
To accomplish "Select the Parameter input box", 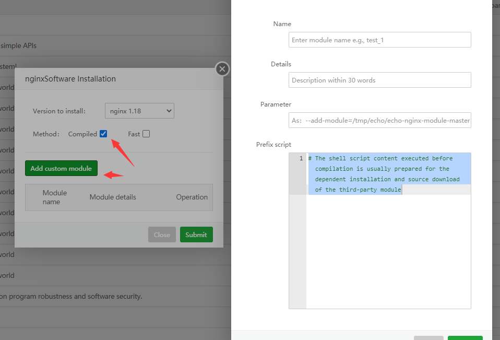I will (379, 120).
